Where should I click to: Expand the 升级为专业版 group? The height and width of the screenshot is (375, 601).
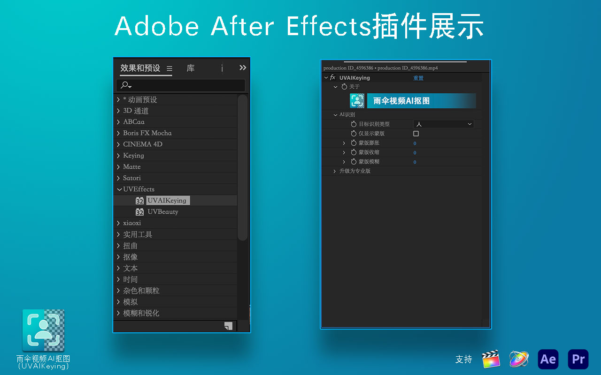coord(335,171)
